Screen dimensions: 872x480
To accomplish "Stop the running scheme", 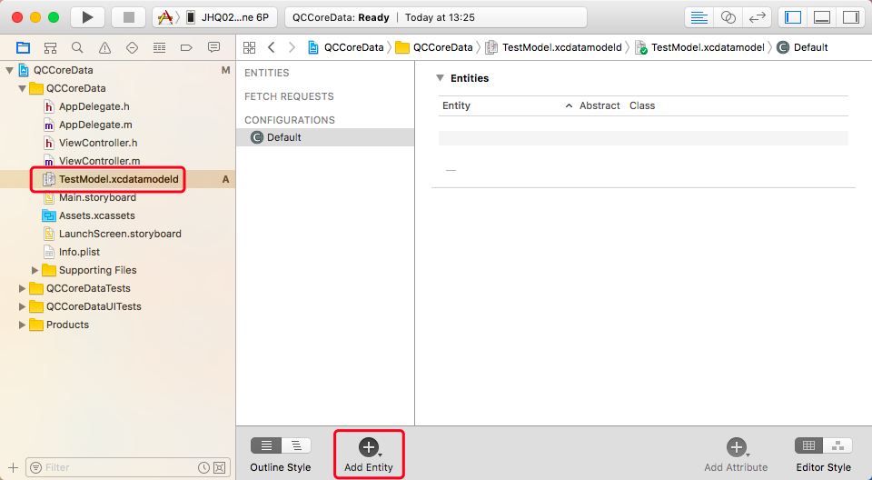I will click(x=128, y=17).
